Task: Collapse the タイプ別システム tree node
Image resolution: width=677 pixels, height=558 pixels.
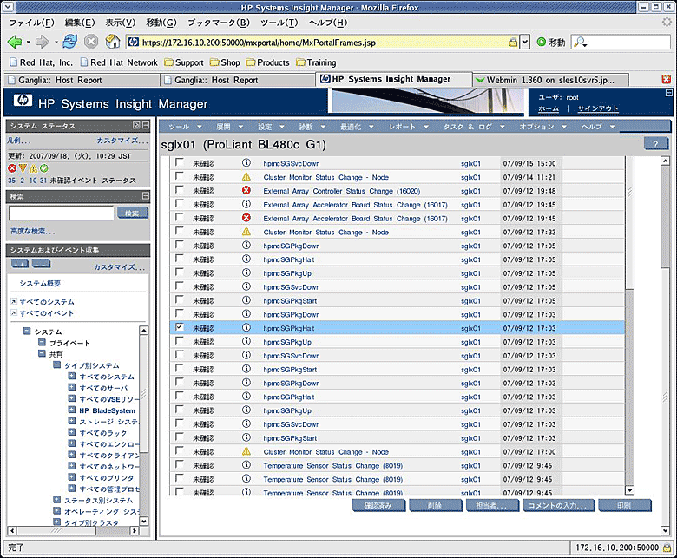Action: tap(56, 364)
